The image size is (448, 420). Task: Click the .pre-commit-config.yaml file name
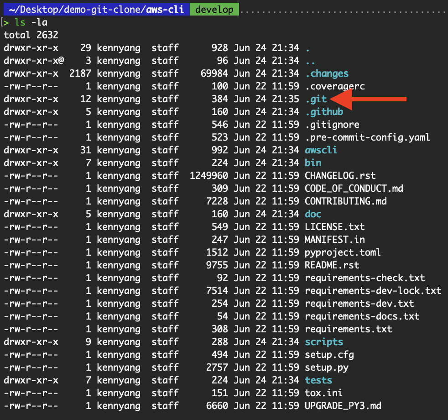367,137
